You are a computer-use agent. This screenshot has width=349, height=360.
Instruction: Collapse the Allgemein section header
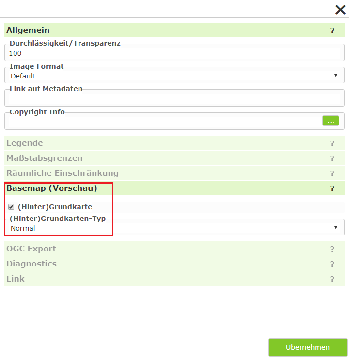click(x=174, y=30)
